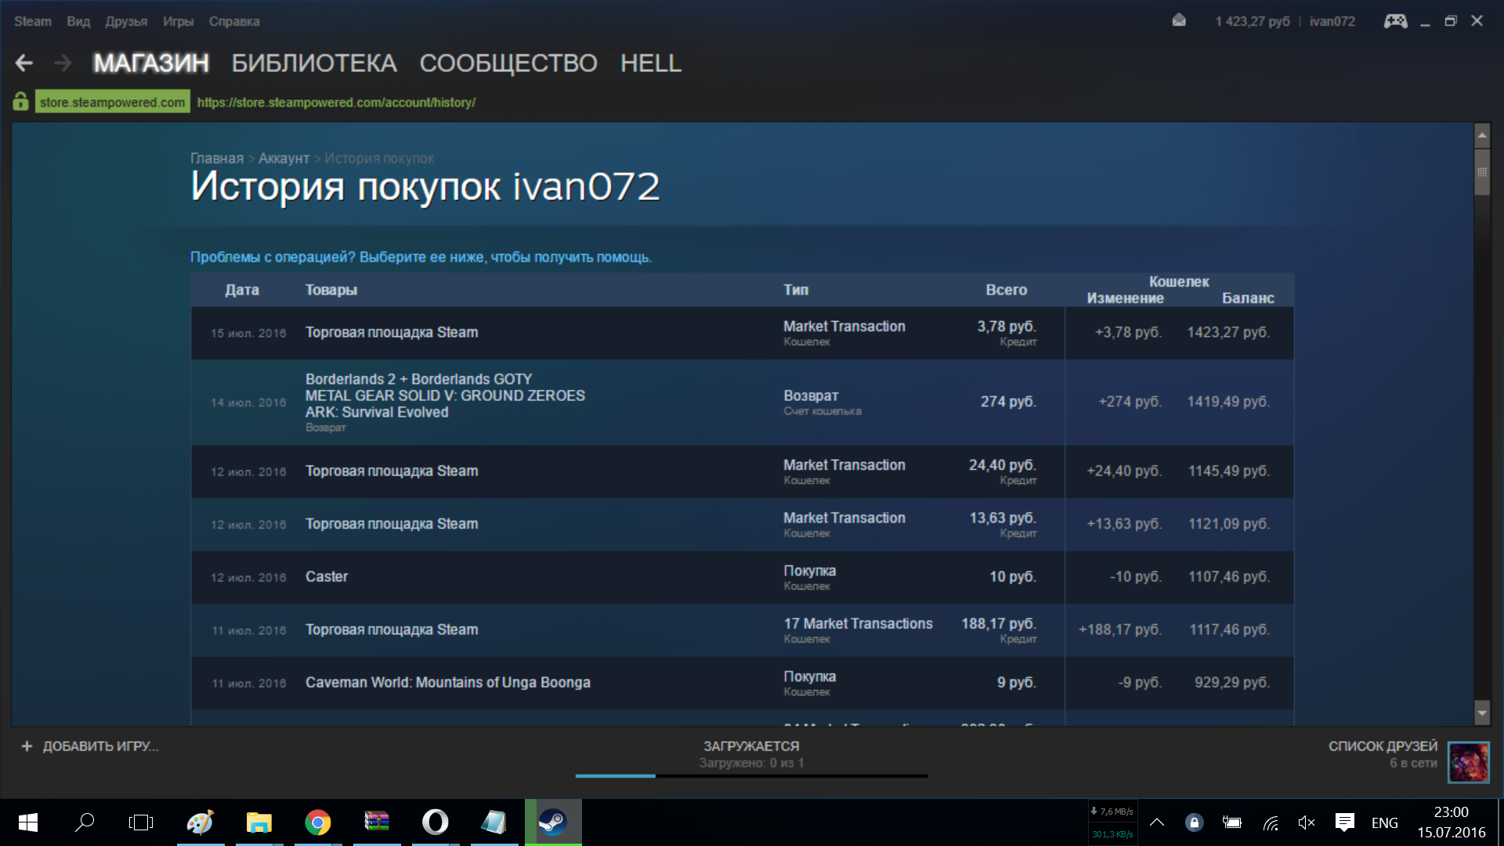Screen dimensions: 1504x846
Task: Click the Steam taskbar icon
Action: click(x=553, y=822)
